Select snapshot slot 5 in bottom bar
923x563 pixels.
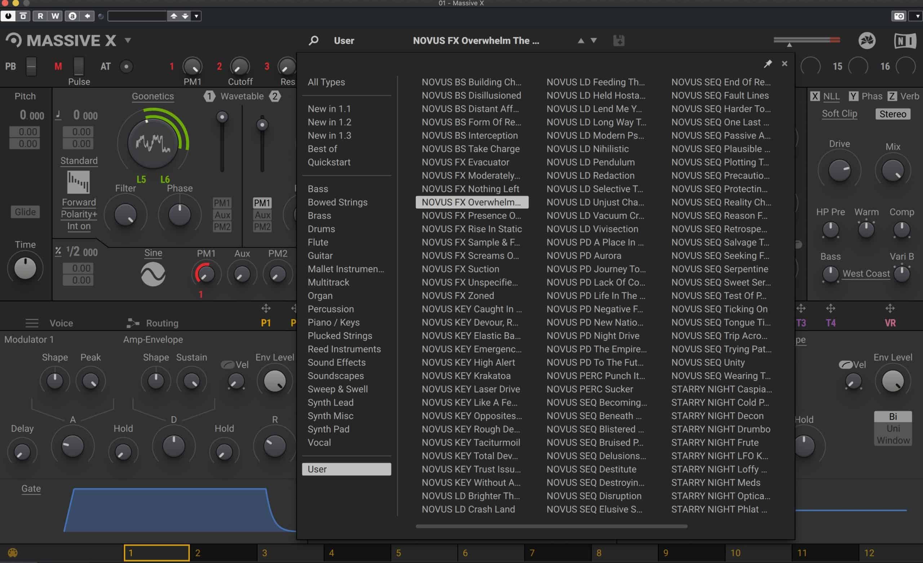point(424,553)
